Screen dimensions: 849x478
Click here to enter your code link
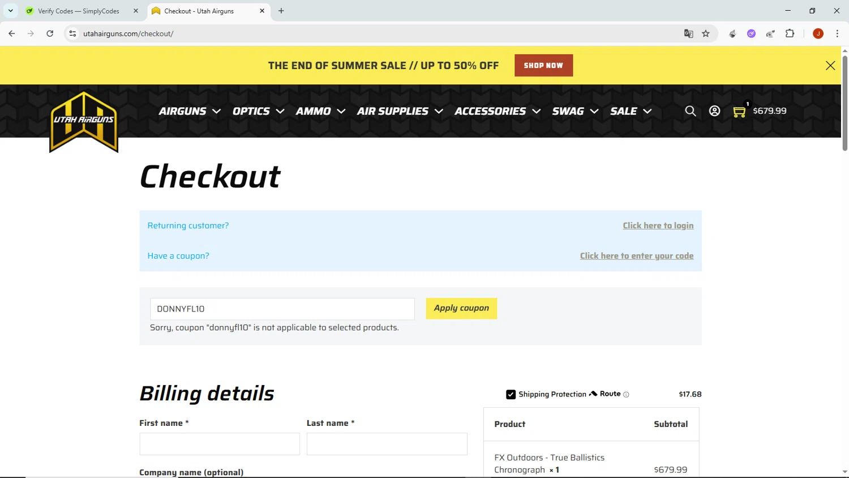click(636, 256)
